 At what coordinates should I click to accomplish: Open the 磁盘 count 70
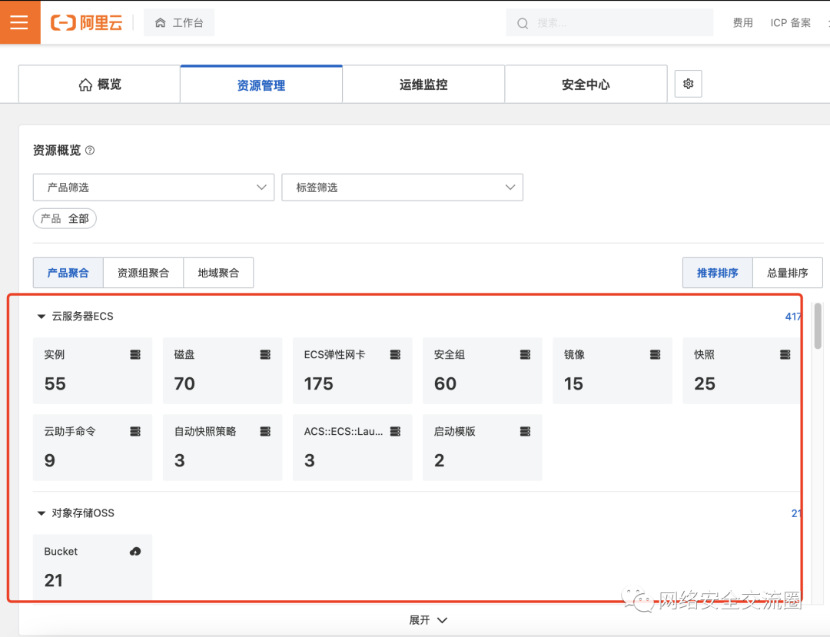(x=184, y=383)
